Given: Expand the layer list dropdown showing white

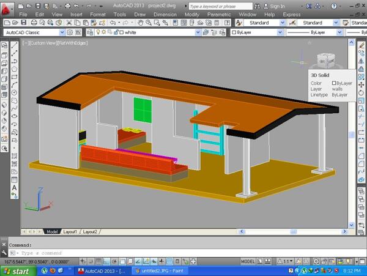Looking at the screenshot, I should click(x=198, y=32).
